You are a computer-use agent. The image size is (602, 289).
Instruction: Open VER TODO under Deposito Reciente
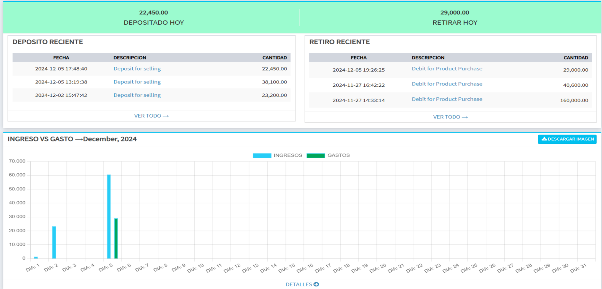151,116
